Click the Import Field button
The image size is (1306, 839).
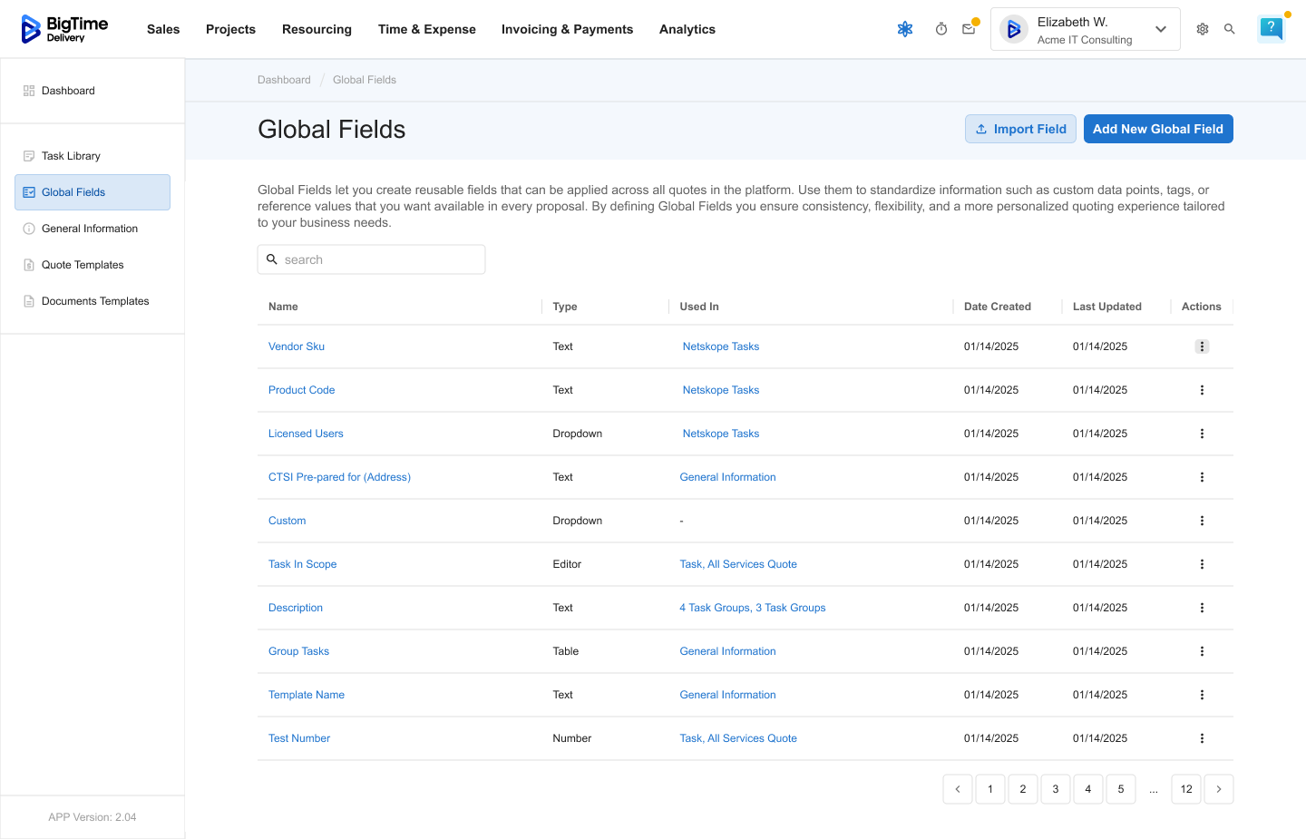(1020, 129)
